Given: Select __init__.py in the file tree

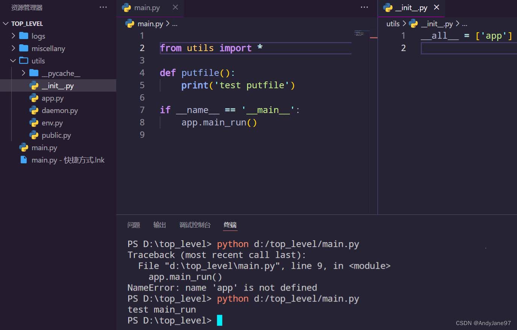Looking at the screenshot, I should 58,86.
